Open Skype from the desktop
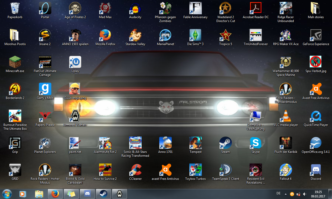This screenshot has height=199, width=332. tap(256, 143)
